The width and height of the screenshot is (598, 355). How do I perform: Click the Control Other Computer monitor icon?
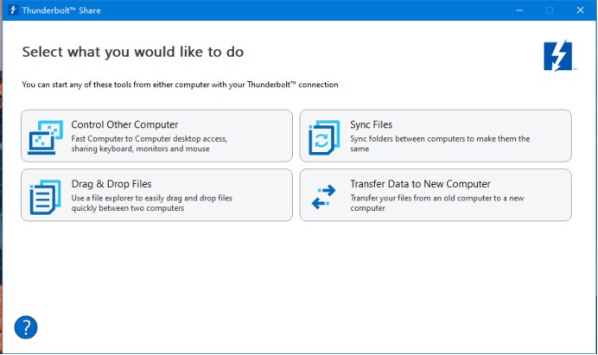46,136
